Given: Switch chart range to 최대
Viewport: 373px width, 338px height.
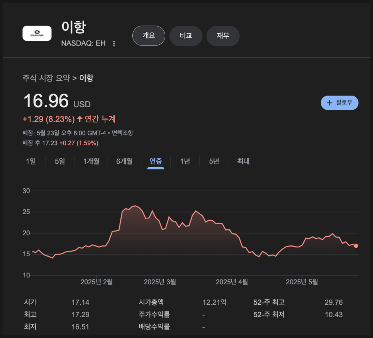Looking at the screenshot, I should click(243, 161).
